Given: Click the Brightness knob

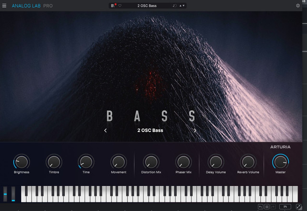Looking at the screenshot, I should point(22,162).
